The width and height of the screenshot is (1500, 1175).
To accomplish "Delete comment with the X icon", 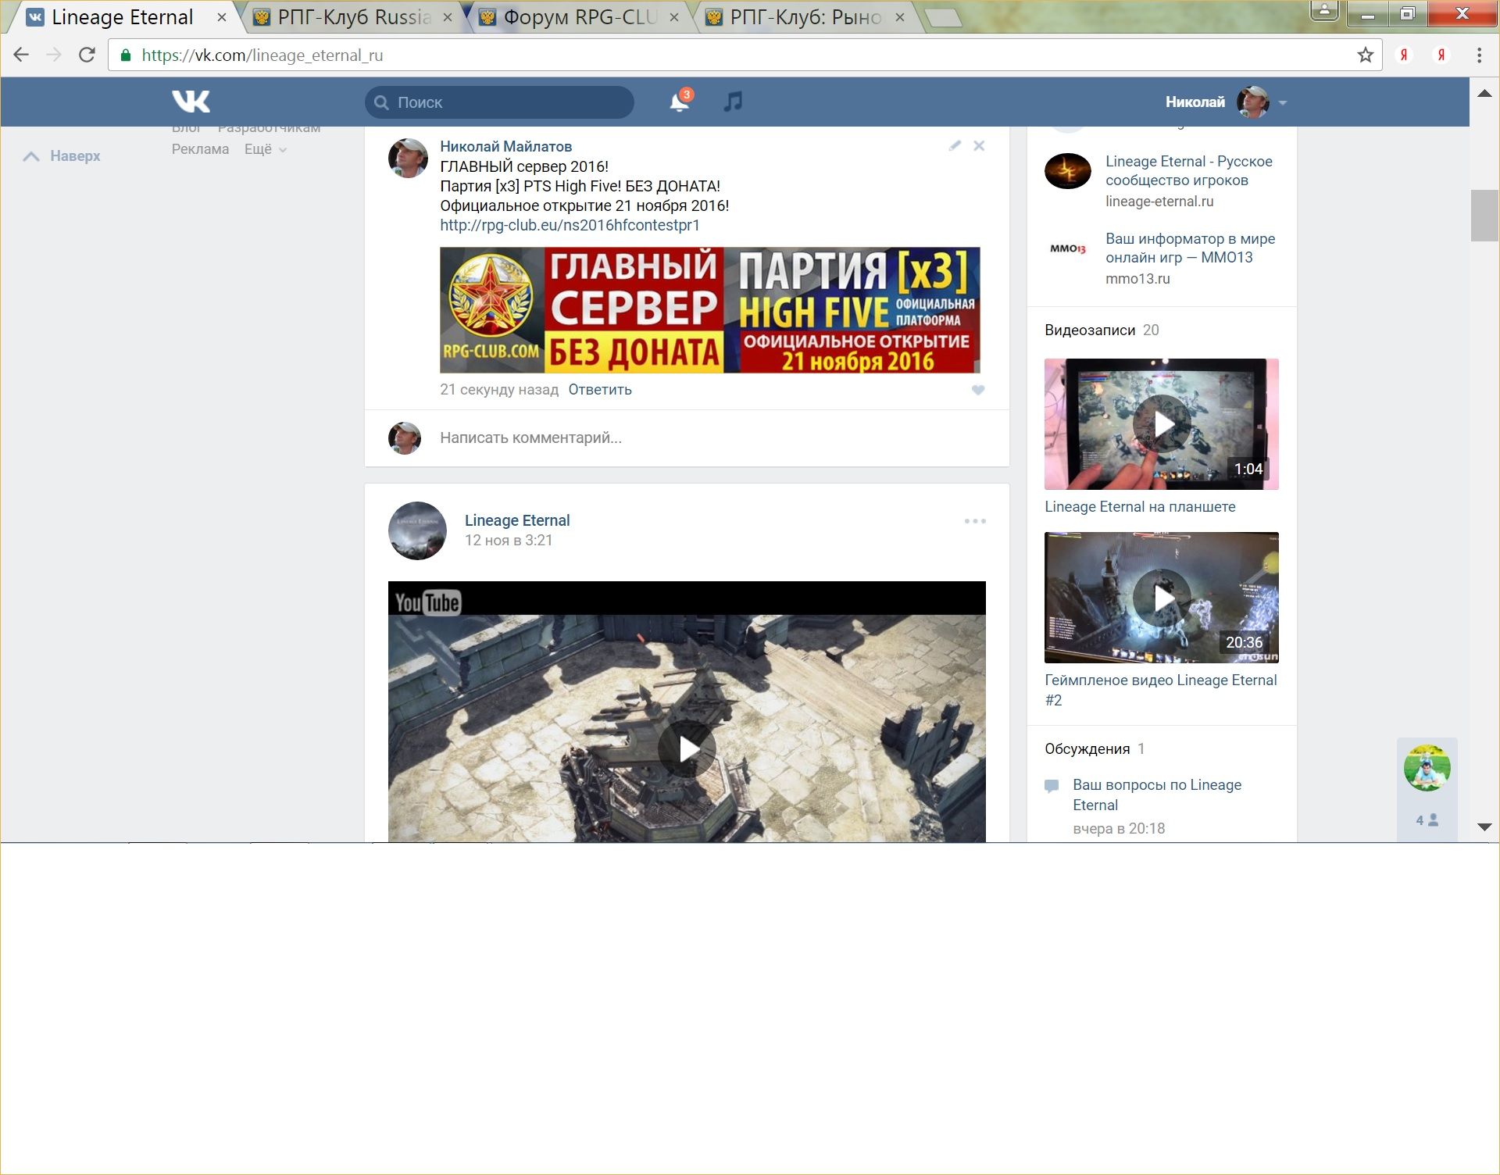I will 979,146.
